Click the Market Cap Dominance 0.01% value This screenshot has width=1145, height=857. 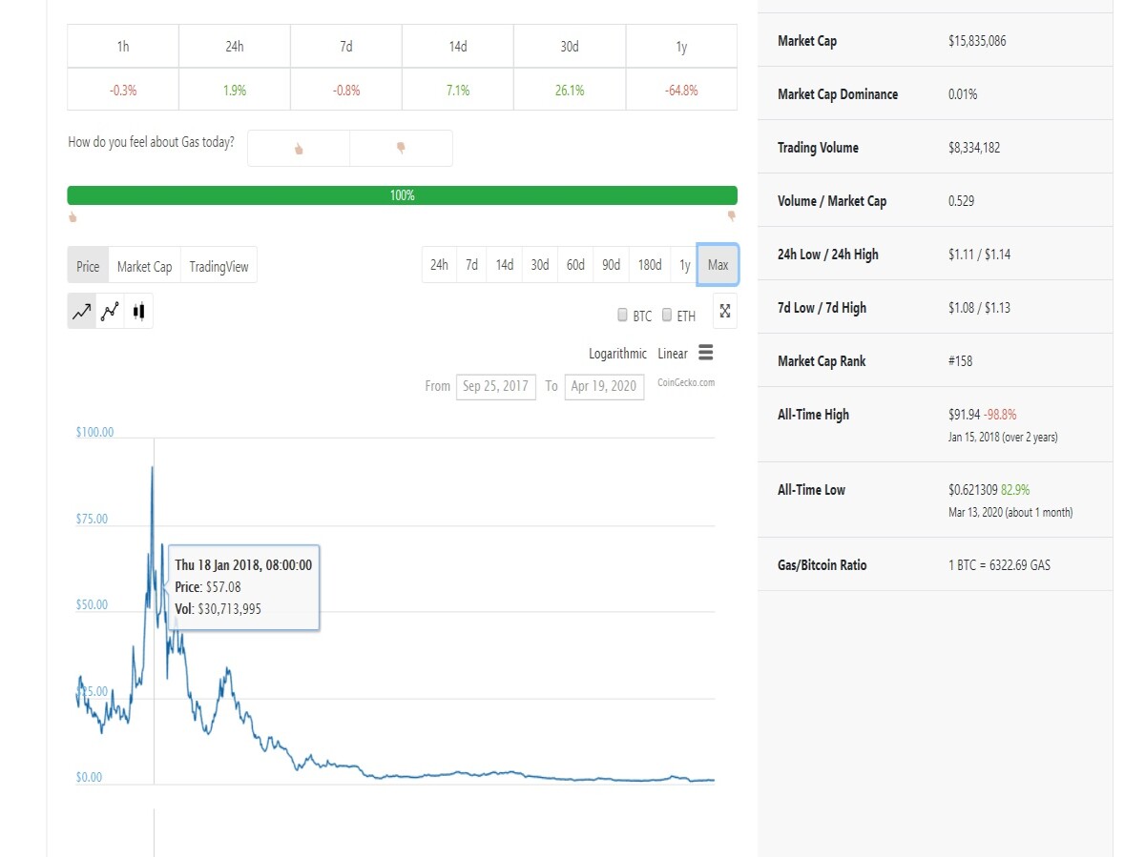[x=963, y=94]
